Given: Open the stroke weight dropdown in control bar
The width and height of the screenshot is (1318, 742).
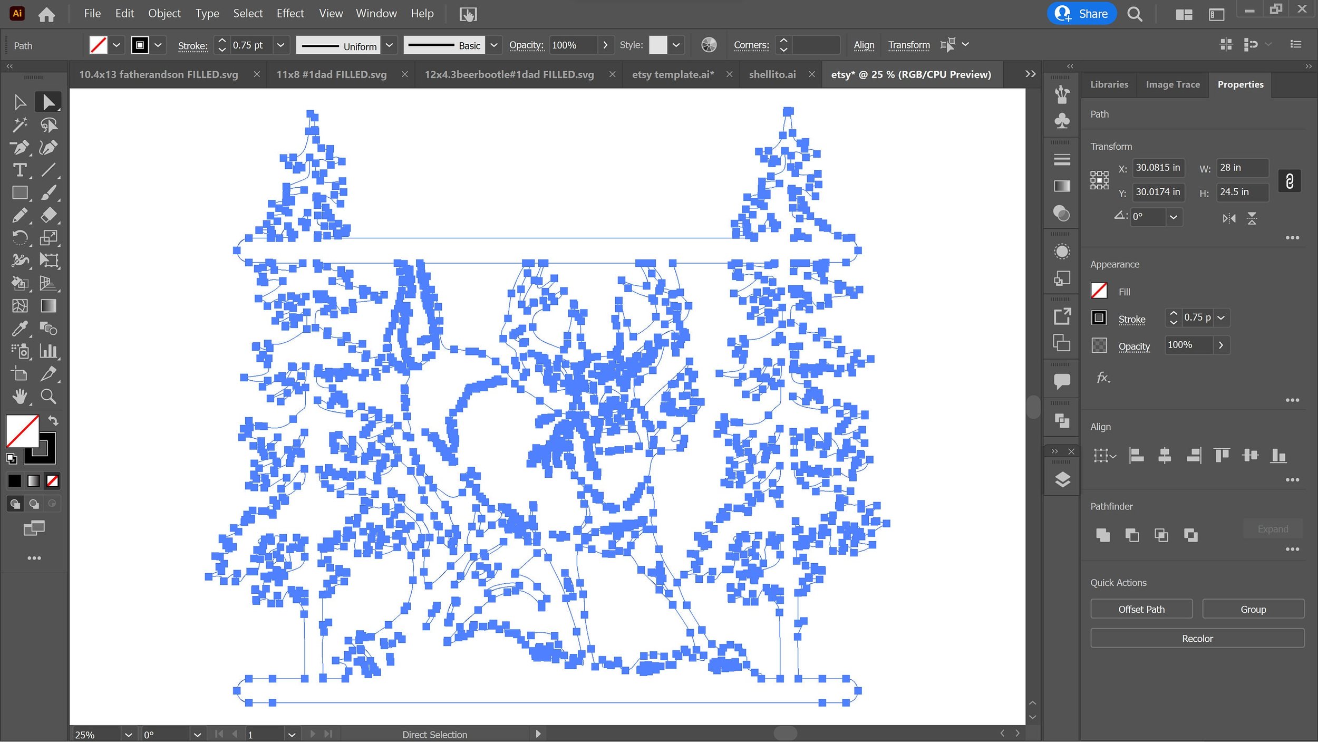Looking at the screenshot, I should tap(280, 45).
